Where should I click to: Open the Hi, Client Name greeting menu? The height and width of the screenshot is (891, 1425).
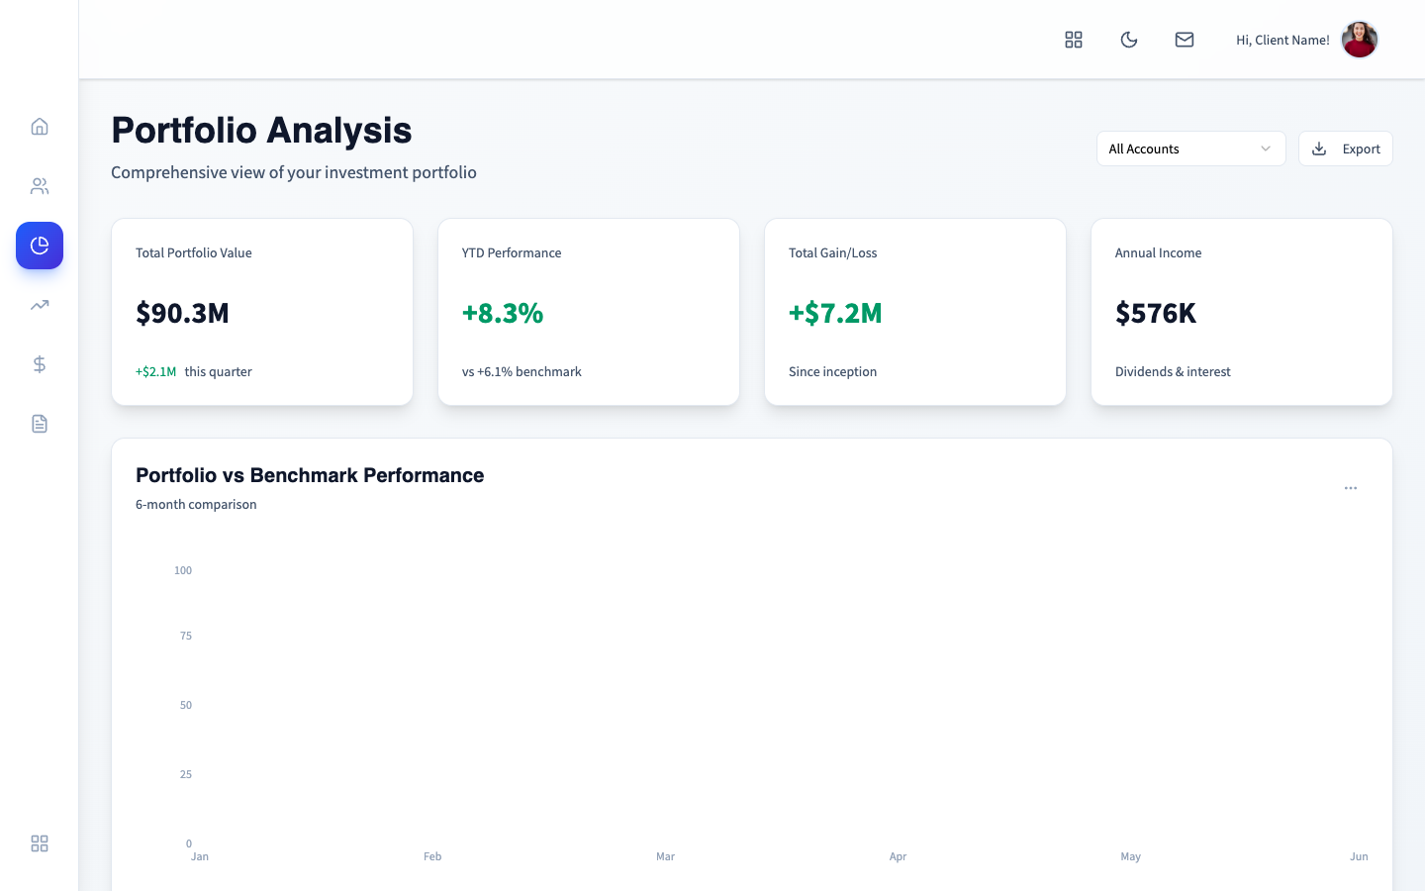1282,40
